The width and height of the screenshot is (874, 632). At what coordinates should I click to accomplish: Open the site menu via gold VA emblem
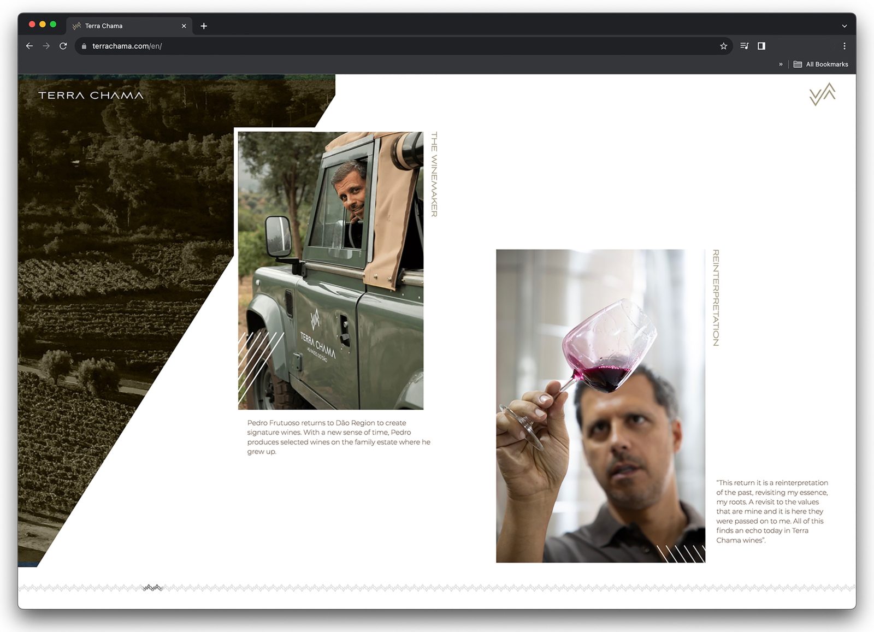pos(822,94)
